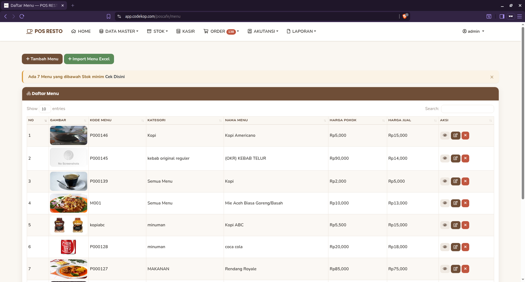Edit the (OKR) KEBAB TELUR entry
525x282 pixels.
pos(456,158)
